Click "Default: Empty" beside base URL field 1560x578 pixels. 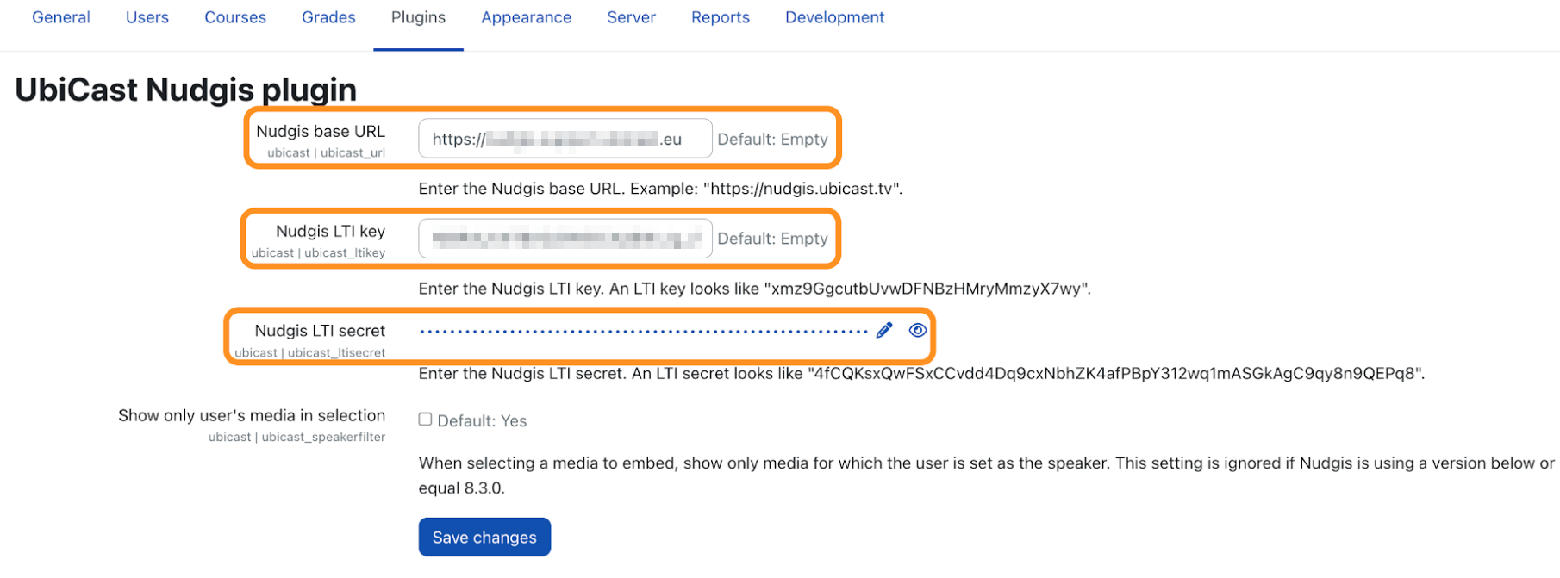click(x=772, y=140)
